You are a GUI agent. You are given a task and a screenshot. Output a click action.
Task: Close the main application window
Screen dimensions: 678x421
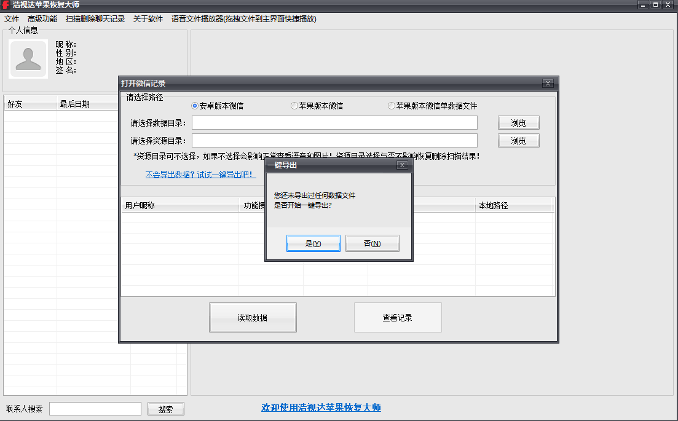[668, 5]
